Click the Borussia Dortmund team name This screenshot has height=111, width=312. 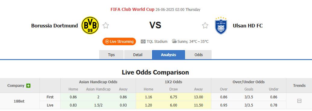click(55, 26)
